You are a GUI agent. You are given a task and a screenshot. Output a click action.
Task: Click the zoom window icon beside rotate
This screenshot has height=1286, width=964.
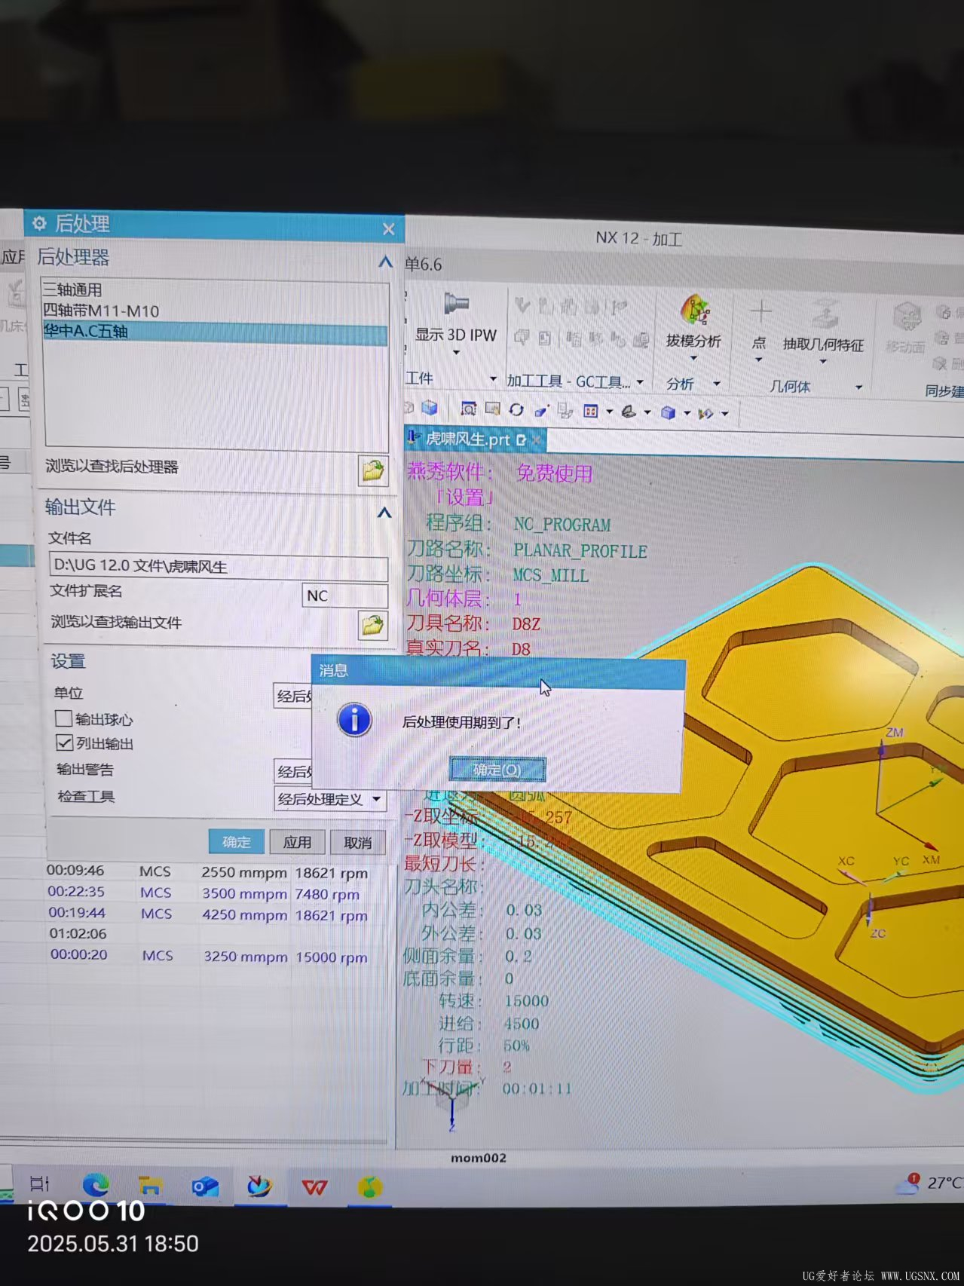(x=493, y=409)
